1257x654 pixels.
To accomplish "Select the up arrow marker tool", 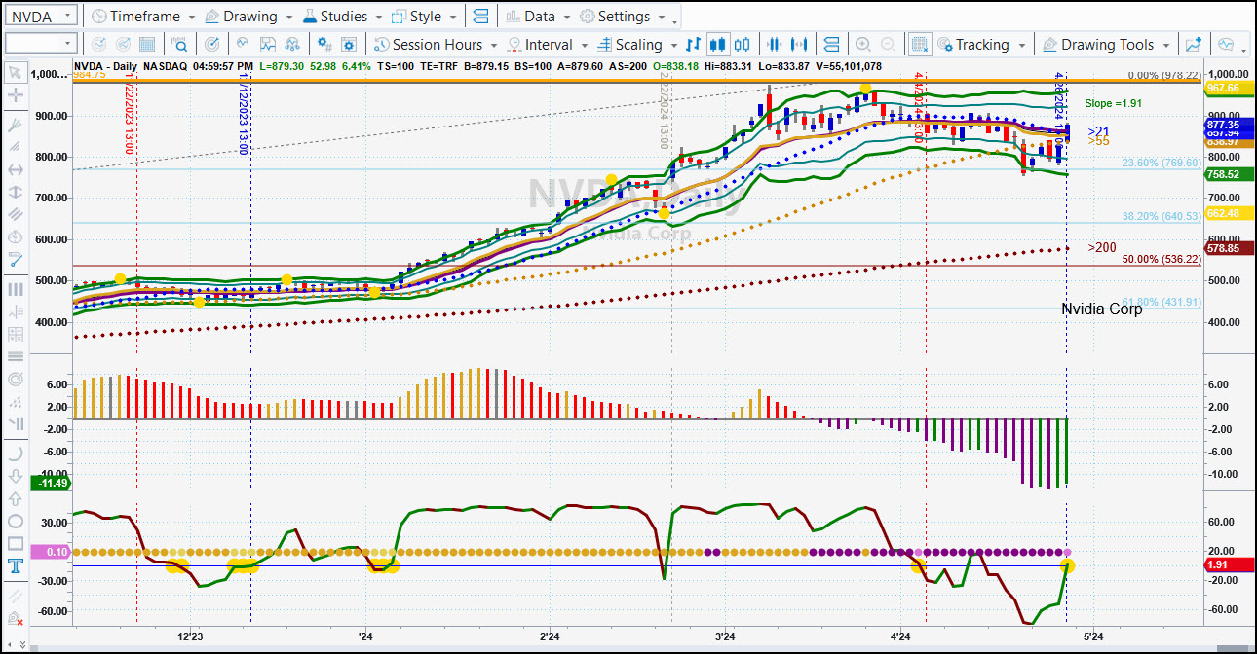I will click(x=15, y=498).
